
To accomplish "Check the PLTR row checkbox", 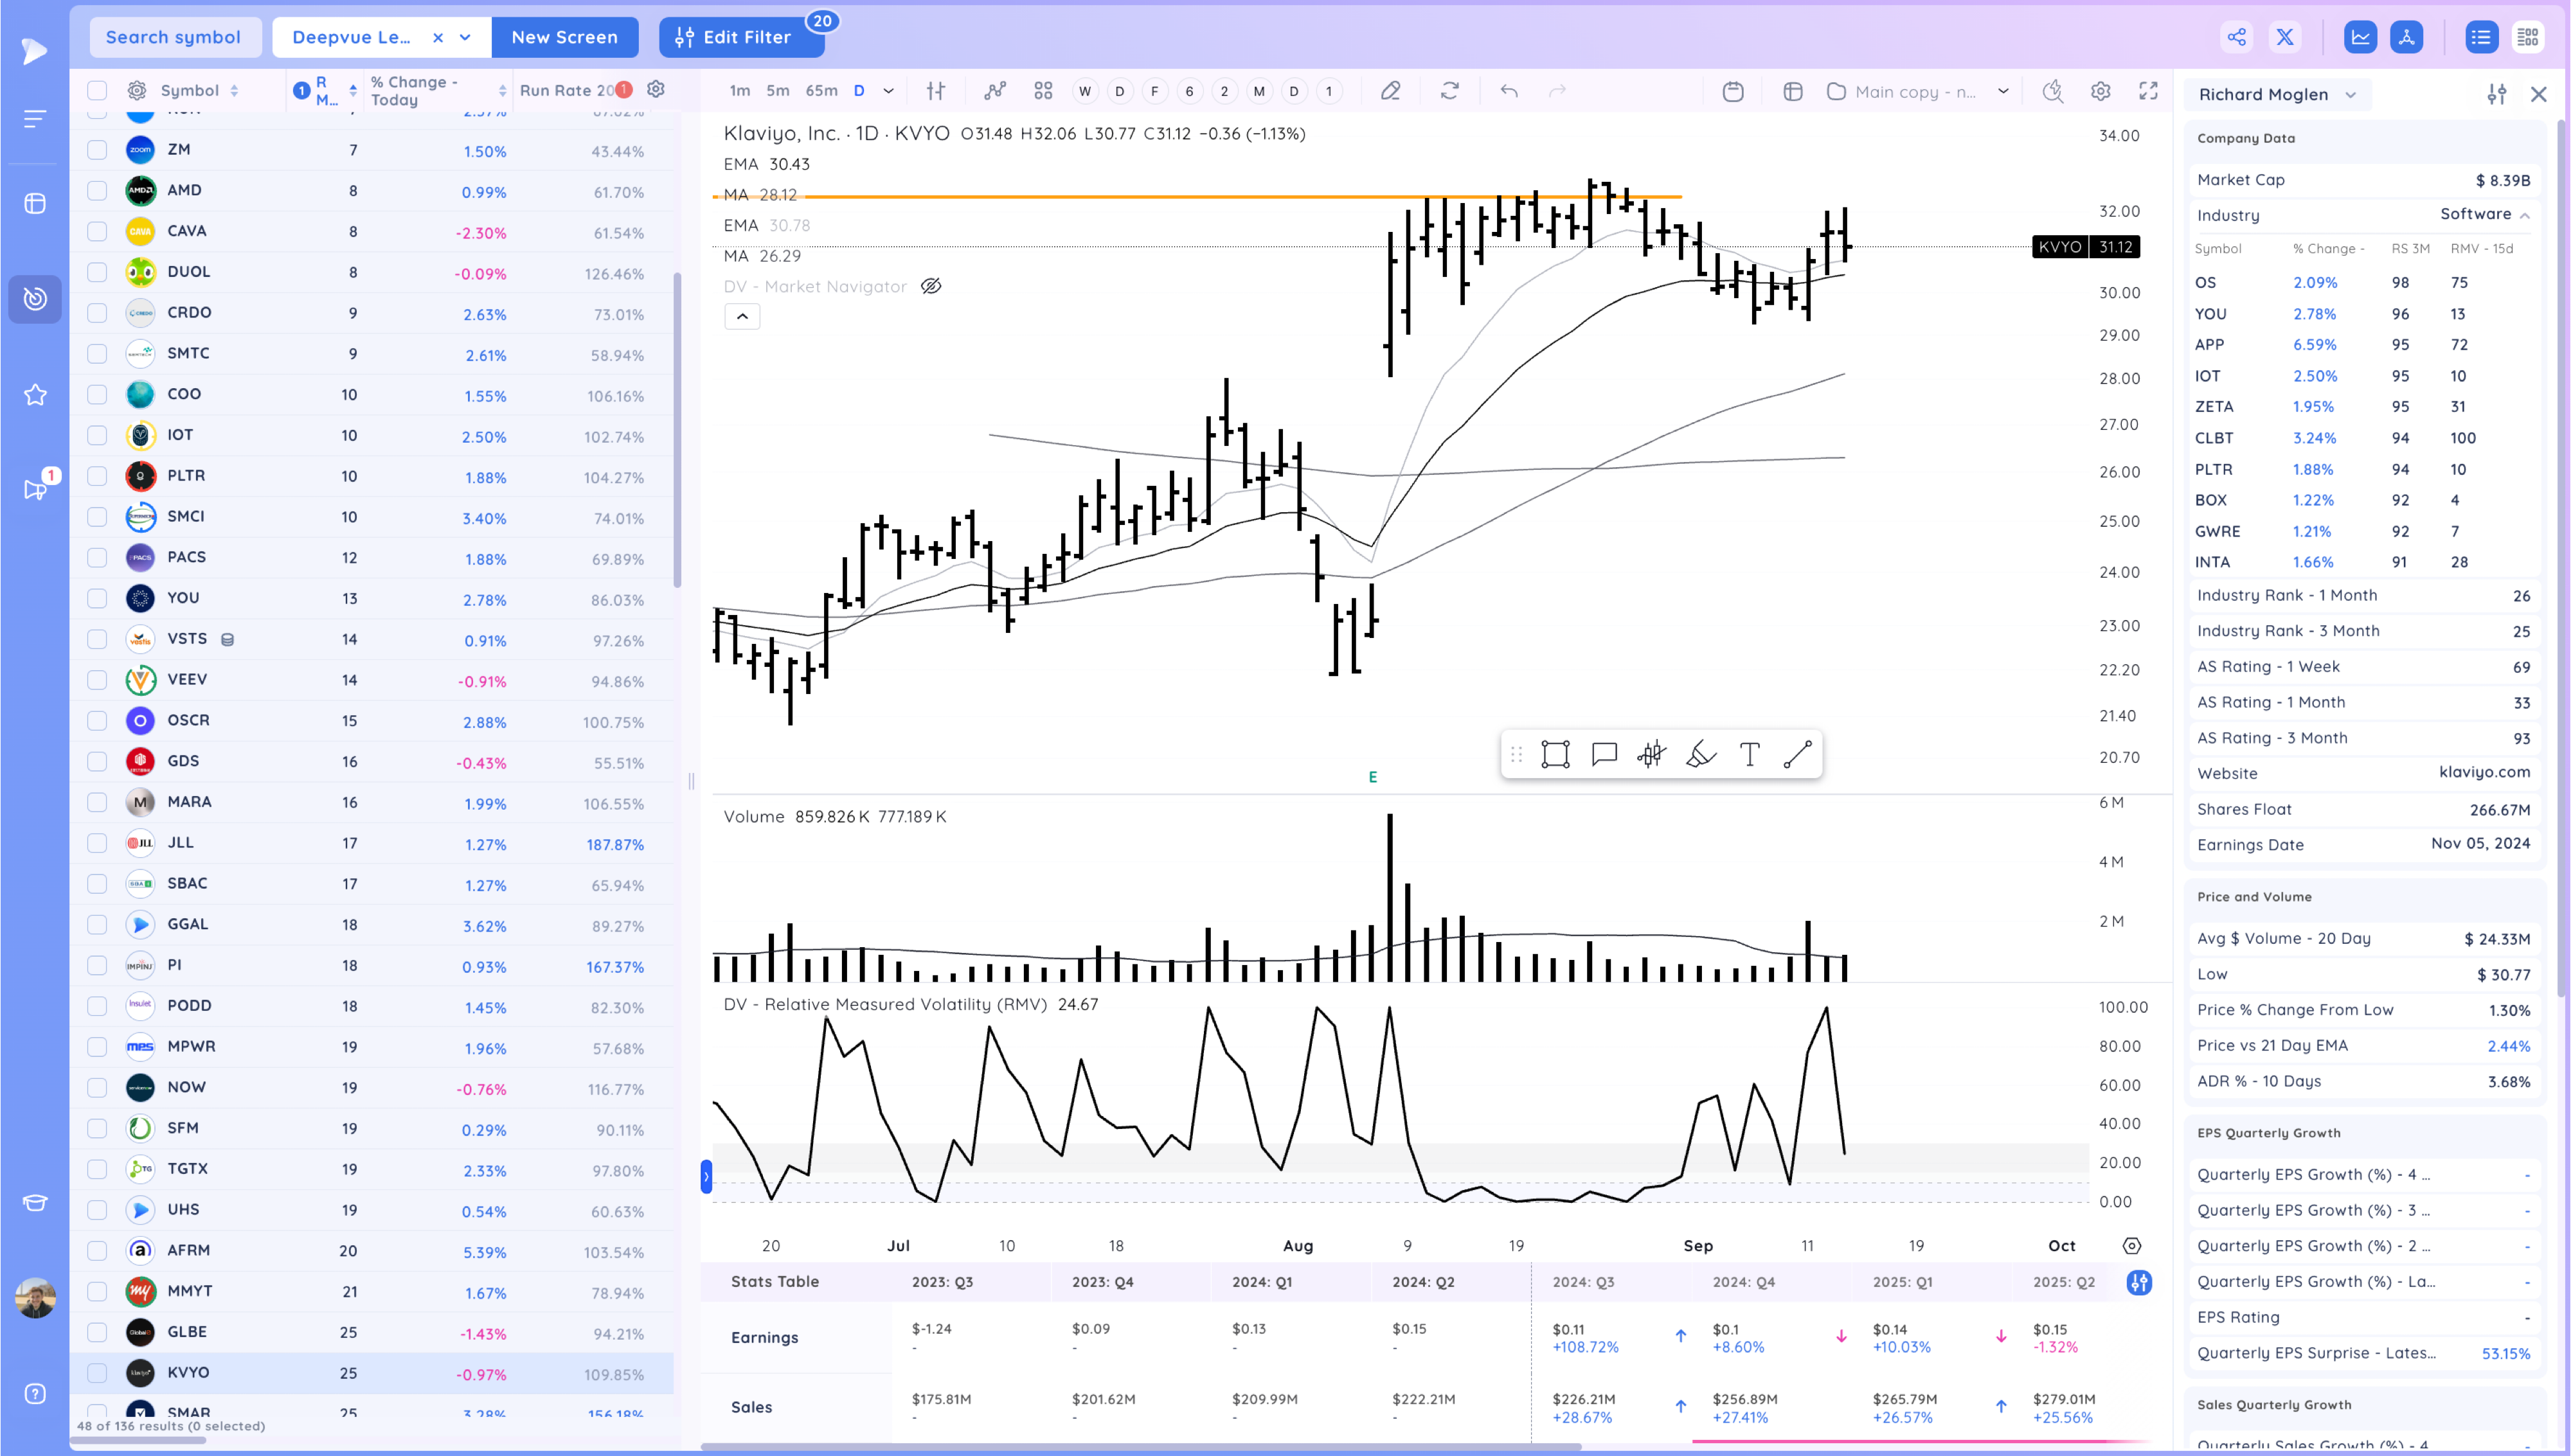I will [97, 476].
